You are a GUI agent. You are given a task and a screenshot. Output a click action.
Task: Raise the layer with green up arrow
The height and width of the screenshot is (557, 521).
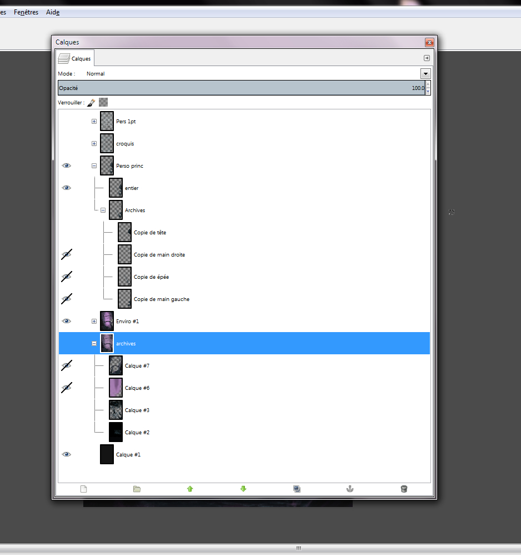190,489
